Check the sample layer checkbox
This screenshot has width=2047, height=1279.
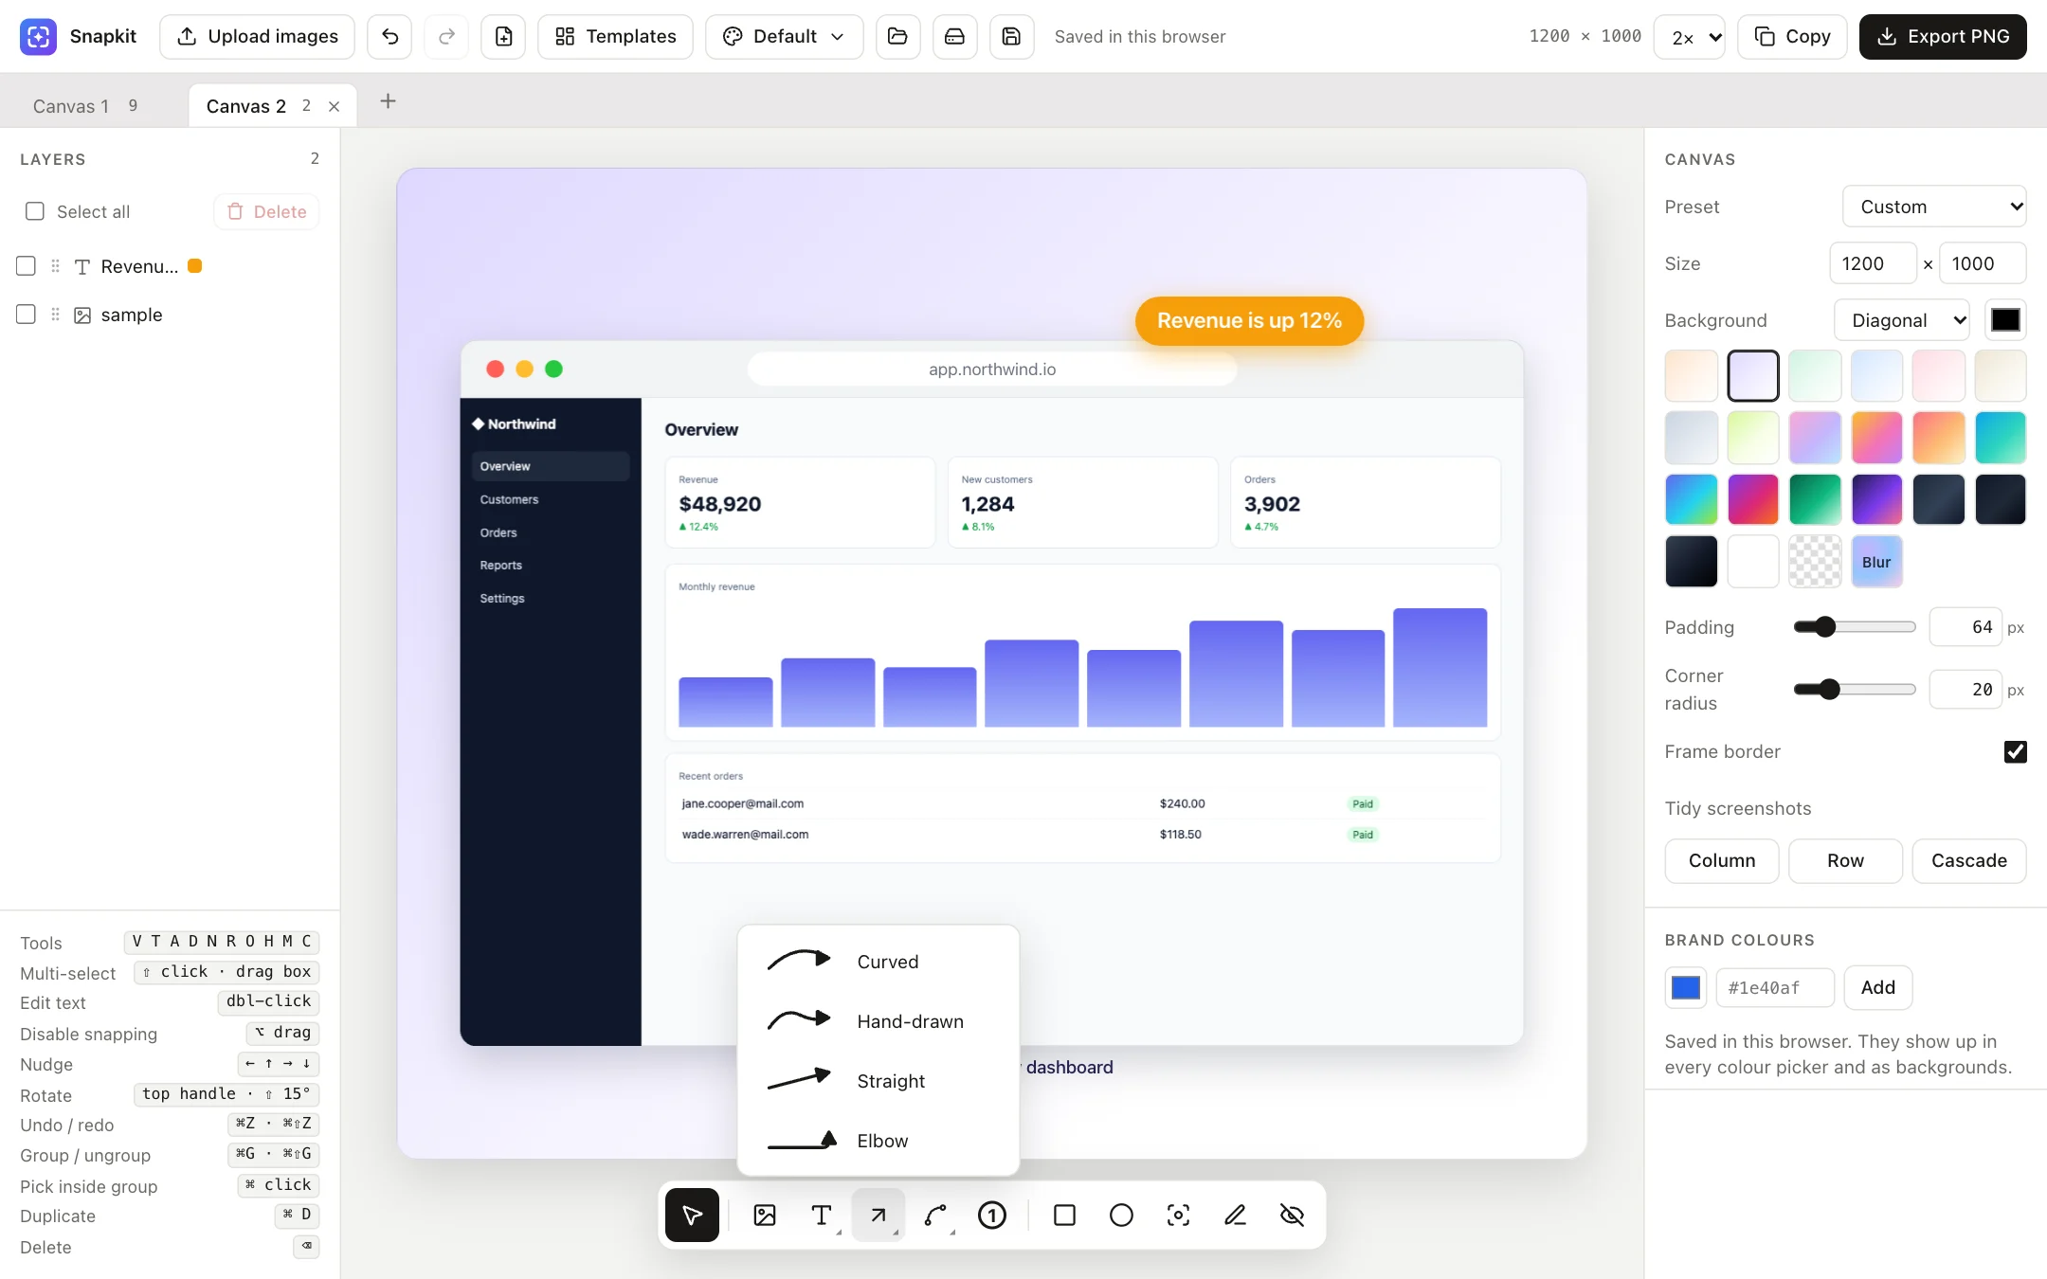pyautogui.click(x=27, y=315)
